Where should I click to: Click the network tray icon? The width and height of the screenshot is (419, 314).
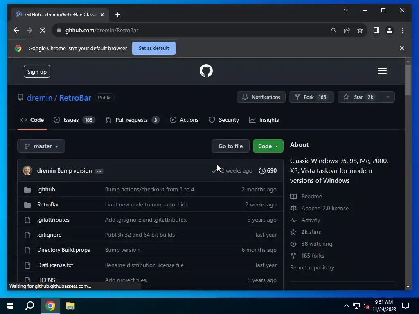pos(356,306)
